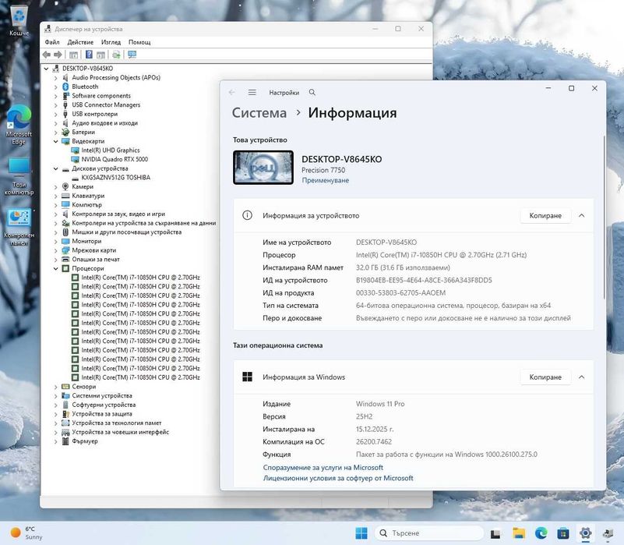The height and width of the screenshot is (545, 624).
Task: Collapse the Информация за устройството section chevron
Action: (581, 215)
